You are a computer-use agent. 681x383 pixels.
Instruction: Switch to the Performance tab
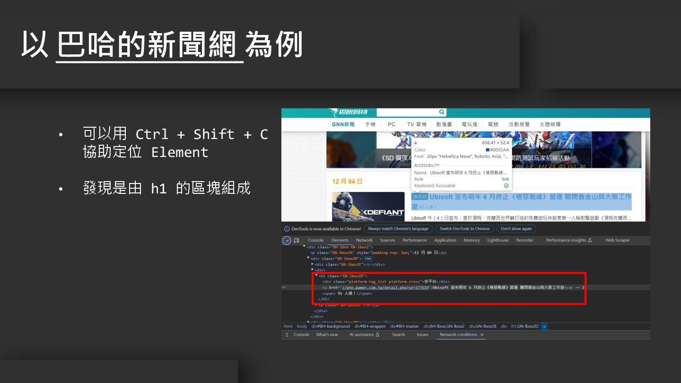point(415,240)
